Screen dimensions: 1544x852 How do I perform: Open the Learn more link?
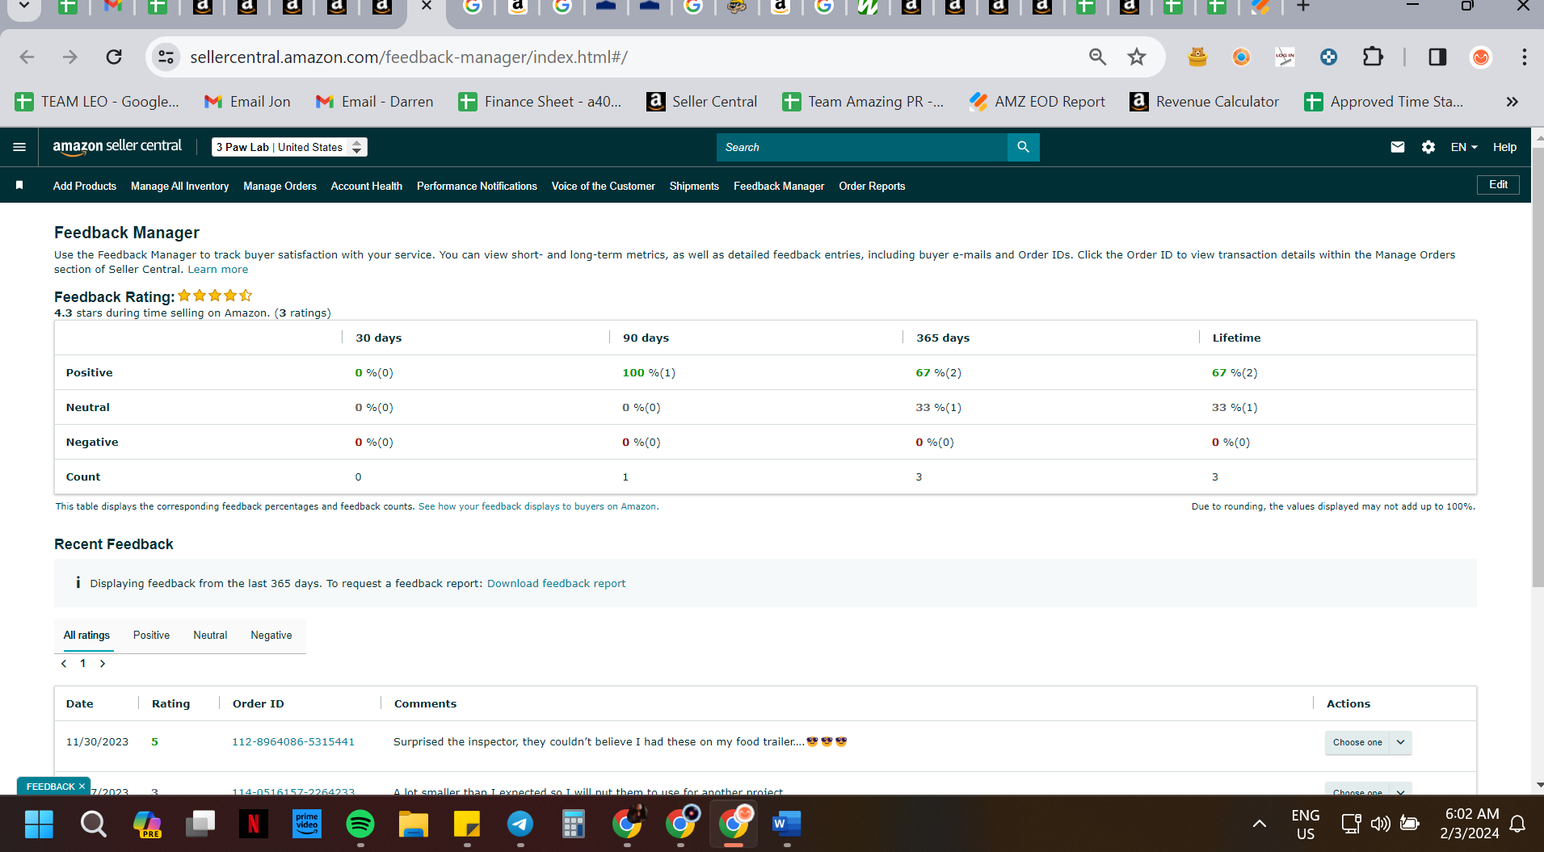[x=218, y=270]
